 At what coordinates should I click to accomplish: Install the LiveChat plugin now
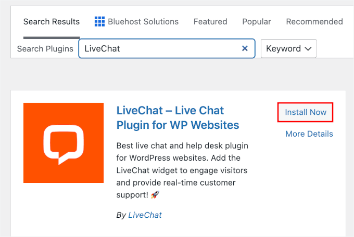(x=305, y=112)
